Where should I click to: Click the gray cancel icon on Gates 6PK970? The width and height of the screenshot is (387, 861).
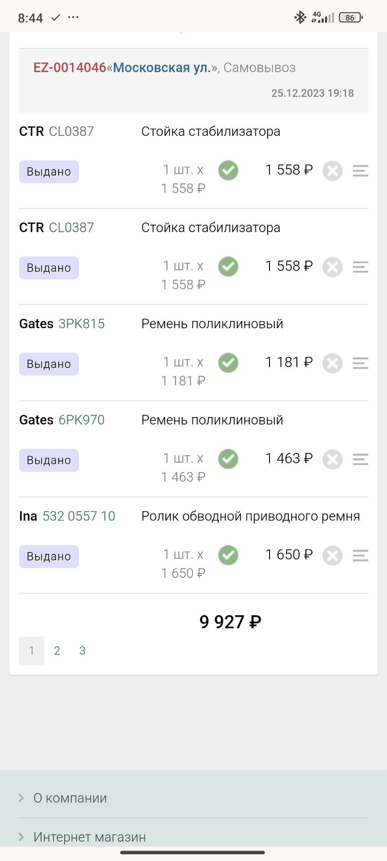(333, 459)
